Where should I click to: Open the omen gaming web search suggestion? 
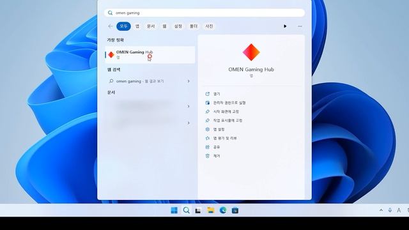(x=150, y=81)
